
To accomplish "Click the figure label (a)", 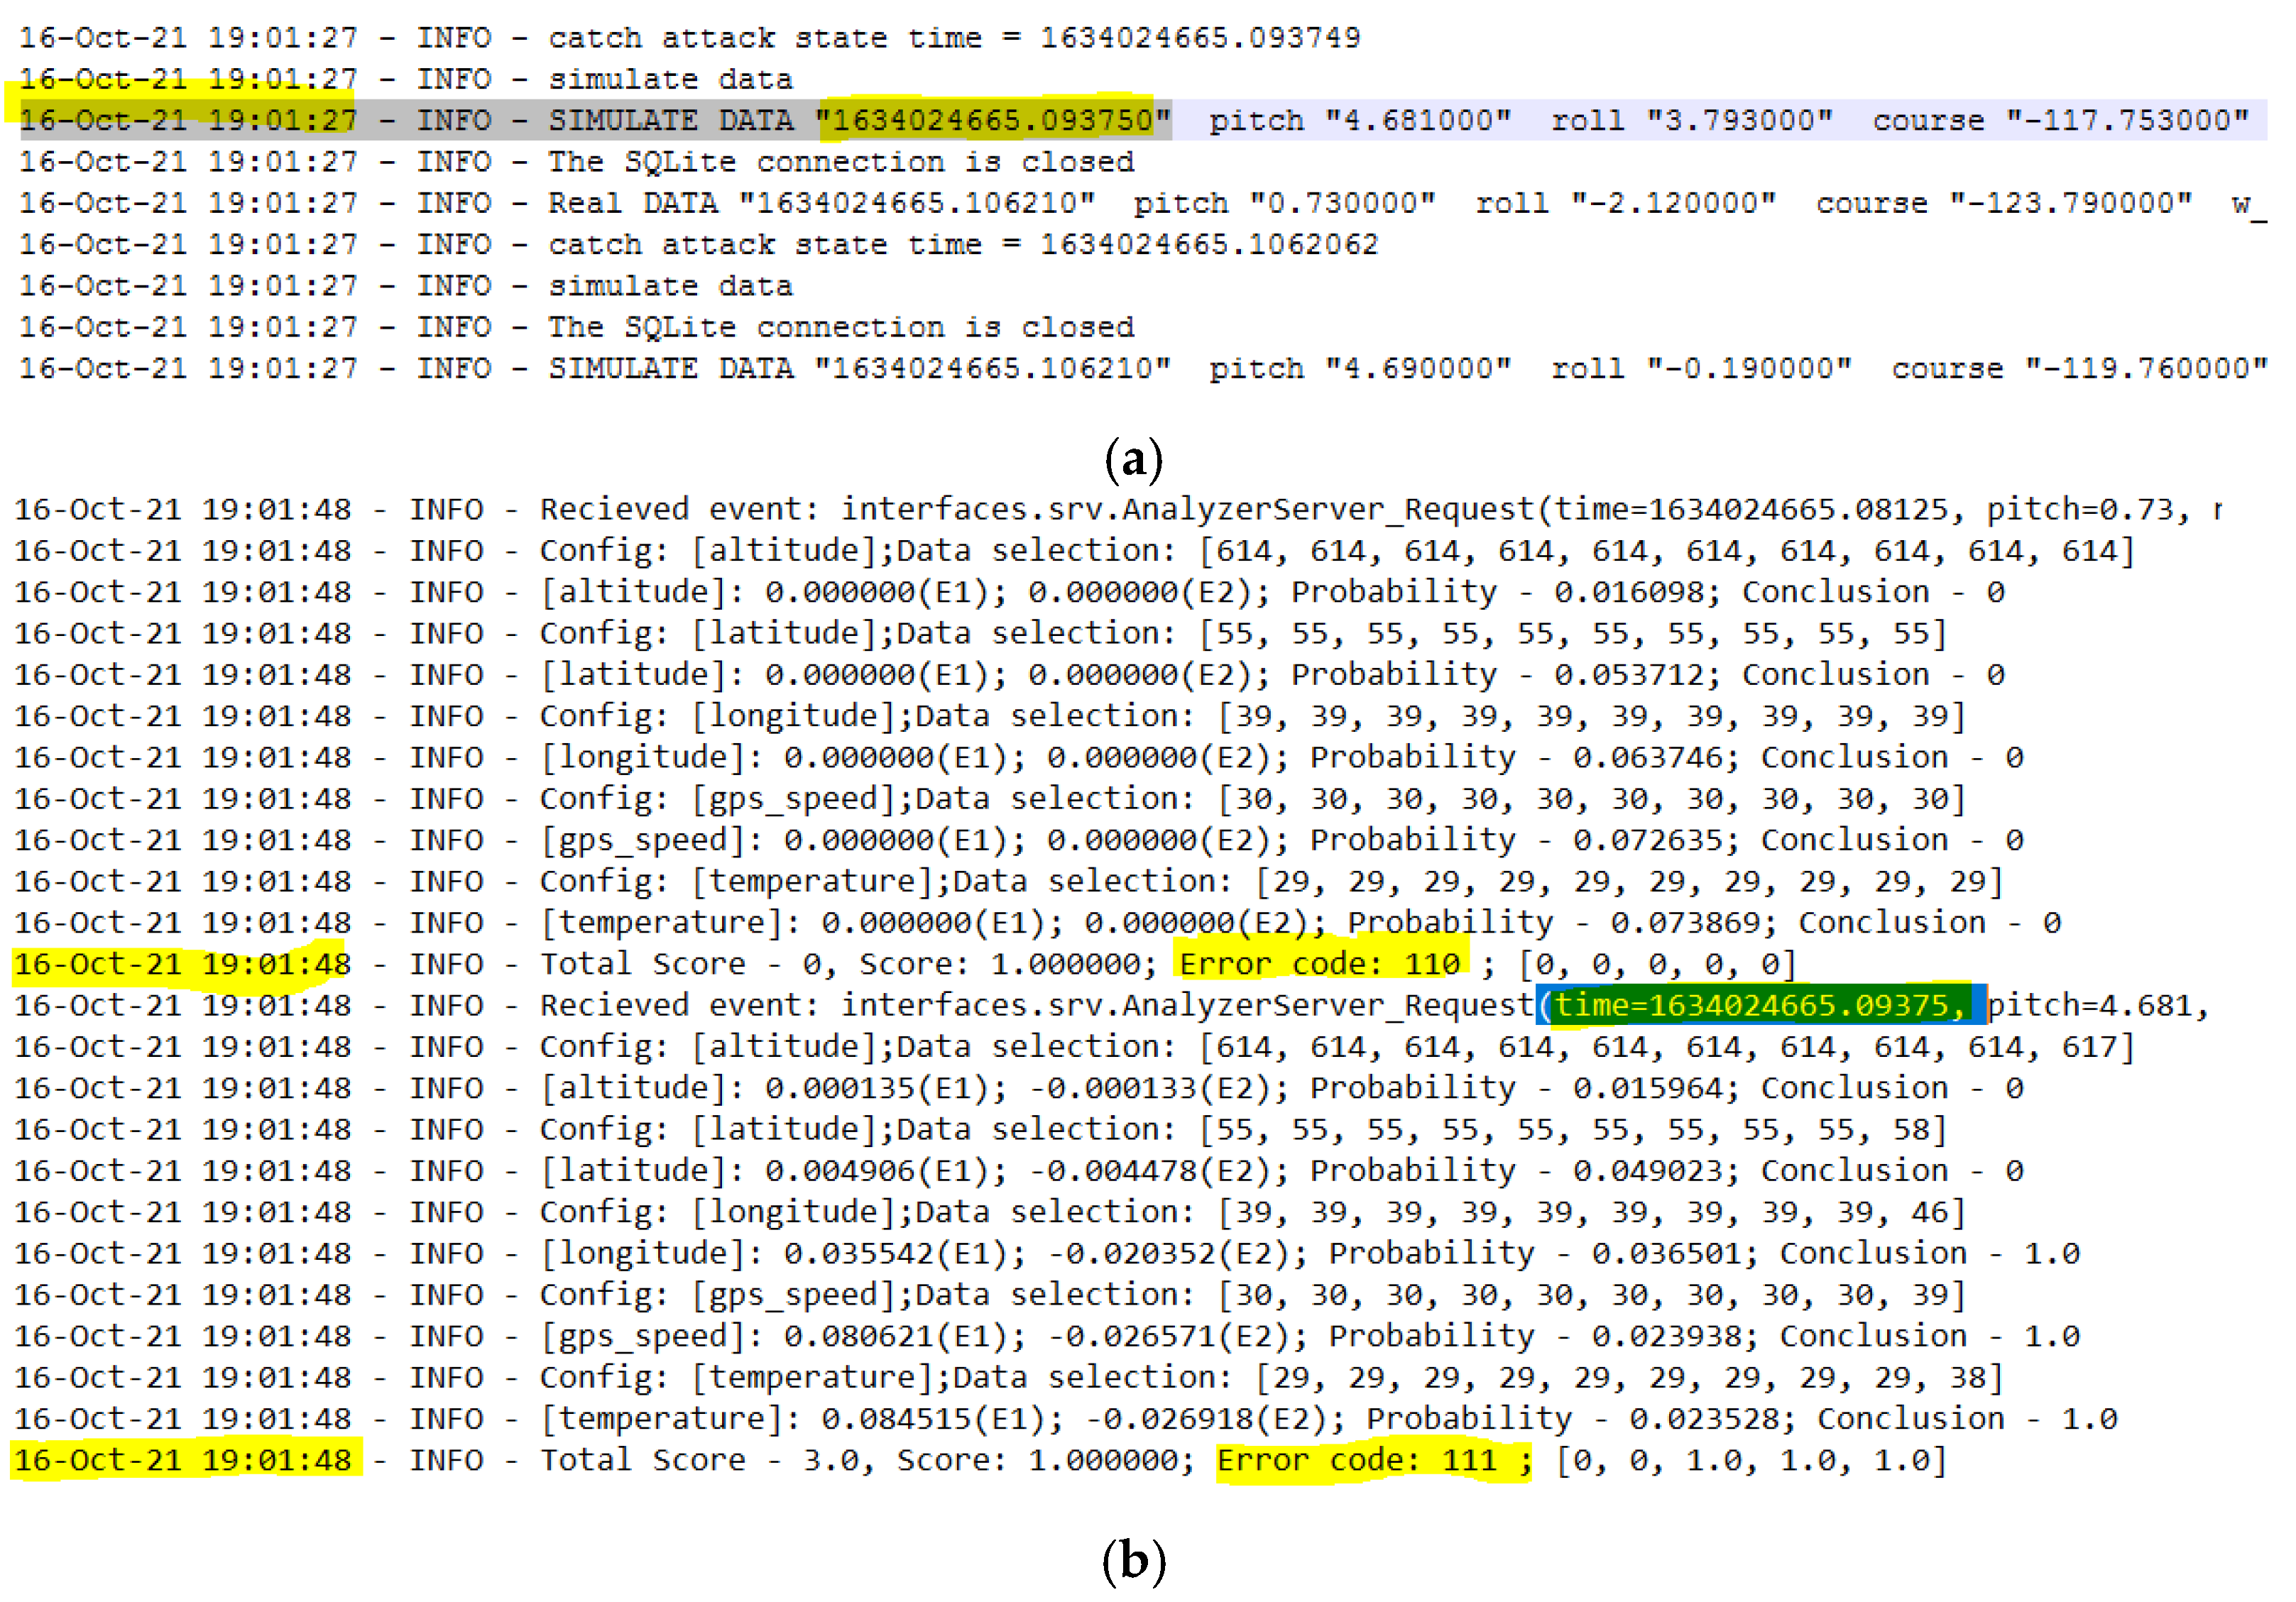I will pos(1133,459).
